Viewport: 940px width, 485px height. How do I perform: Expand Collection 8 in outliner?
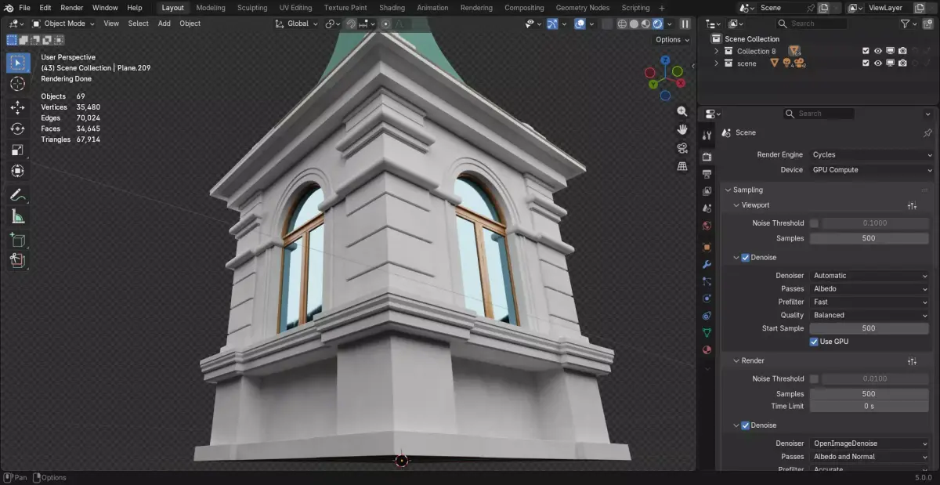point(716,51)
